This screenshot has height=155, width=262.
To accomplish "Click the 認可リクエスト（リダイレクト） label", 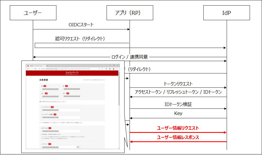I will point(80,39).
